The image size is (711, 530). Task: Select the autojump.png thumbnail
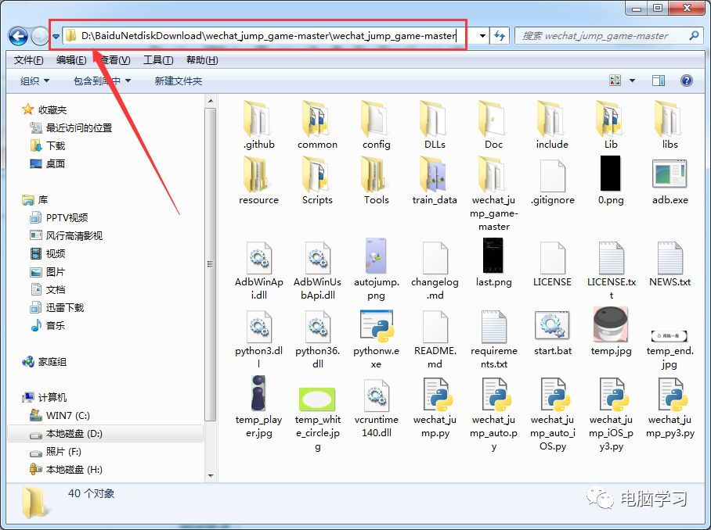click(376, 256)
